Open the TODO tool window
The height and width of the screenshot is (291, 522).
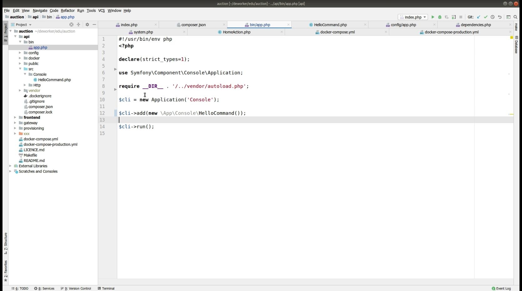[20, 288]
